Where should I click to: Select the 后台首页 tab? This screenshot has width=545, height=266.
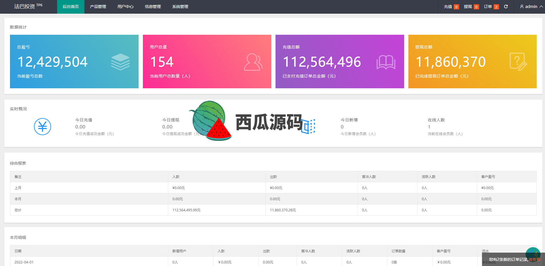(71, 7)
